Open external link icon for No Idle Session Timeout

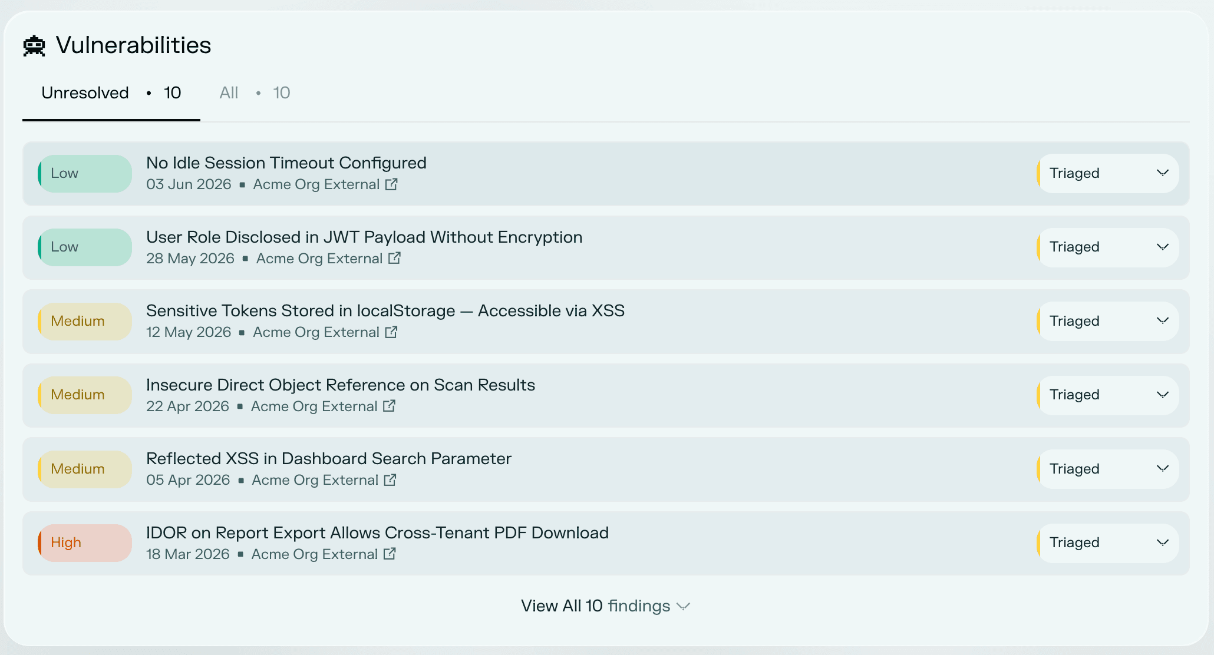[x=391, y=184]
